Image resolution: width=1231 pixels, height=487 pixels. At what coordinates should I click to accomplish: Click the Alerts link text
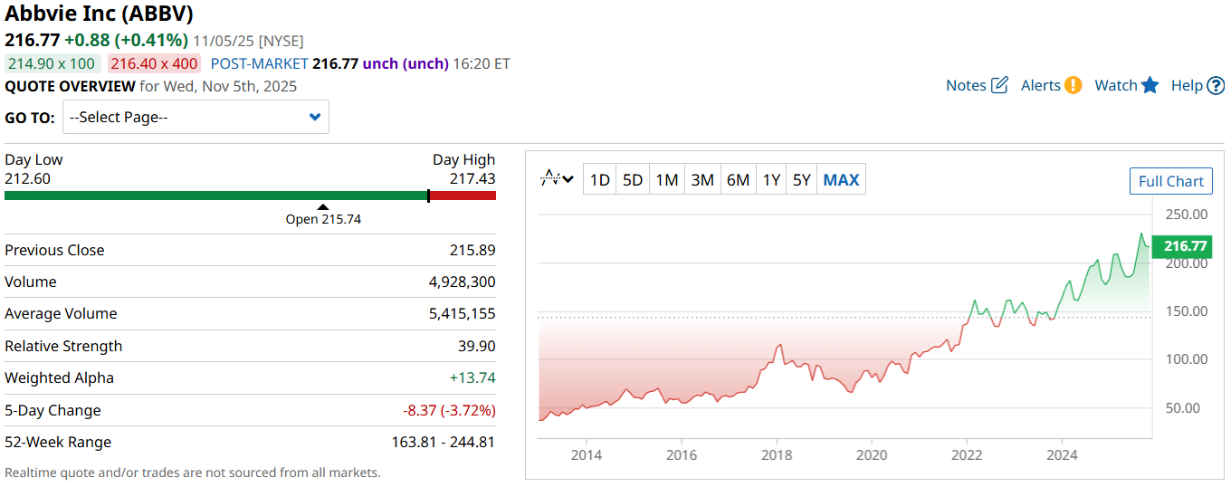(x=1040, y=85)
